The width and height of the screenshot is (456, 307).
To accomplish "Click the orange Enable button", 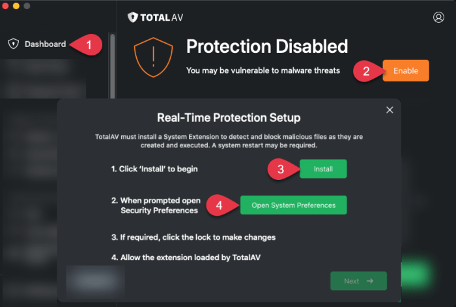I will pyautogui.click(x=406, y=70).
